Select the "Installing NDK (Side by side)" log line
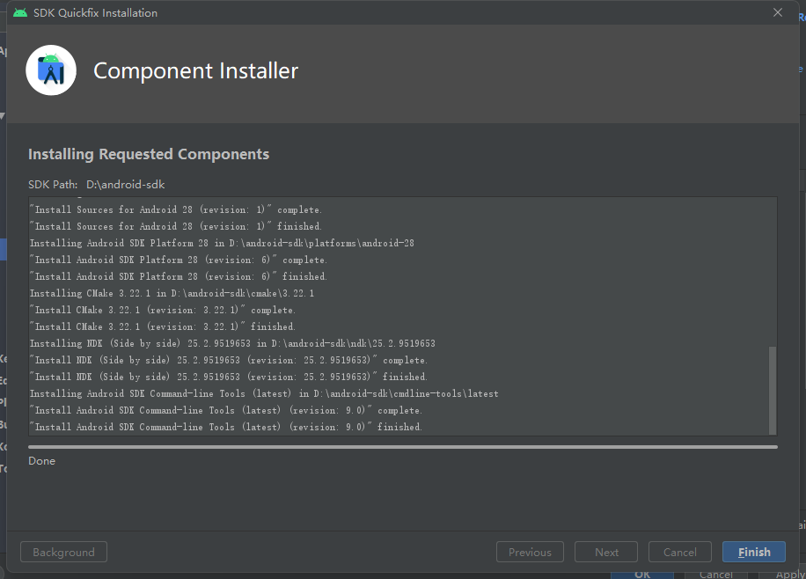Image resolution: width=806 pixels, height=579 pixels. [232, 343]
